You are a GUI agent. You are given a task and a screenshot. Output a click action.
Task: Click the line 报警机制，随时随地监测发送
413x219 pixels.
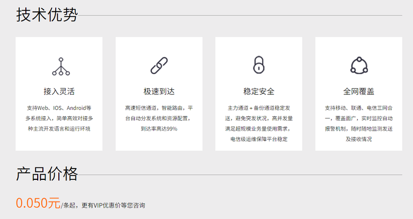click(359, 129)
